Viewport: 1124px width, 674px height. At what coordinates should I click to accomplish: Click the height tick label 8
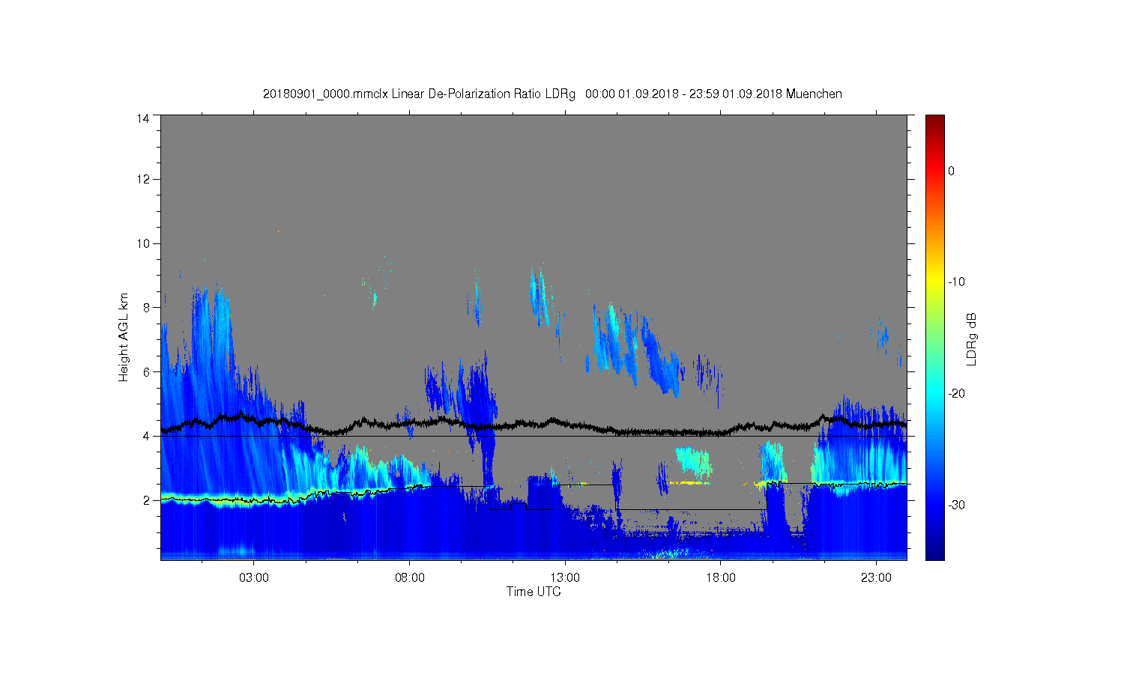pos(146,307)
